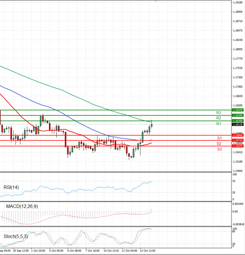The height and width of the screenshot is (255, 245).
Task: Click the 1.17300 price axis value
Action: [x=238, y=78]
